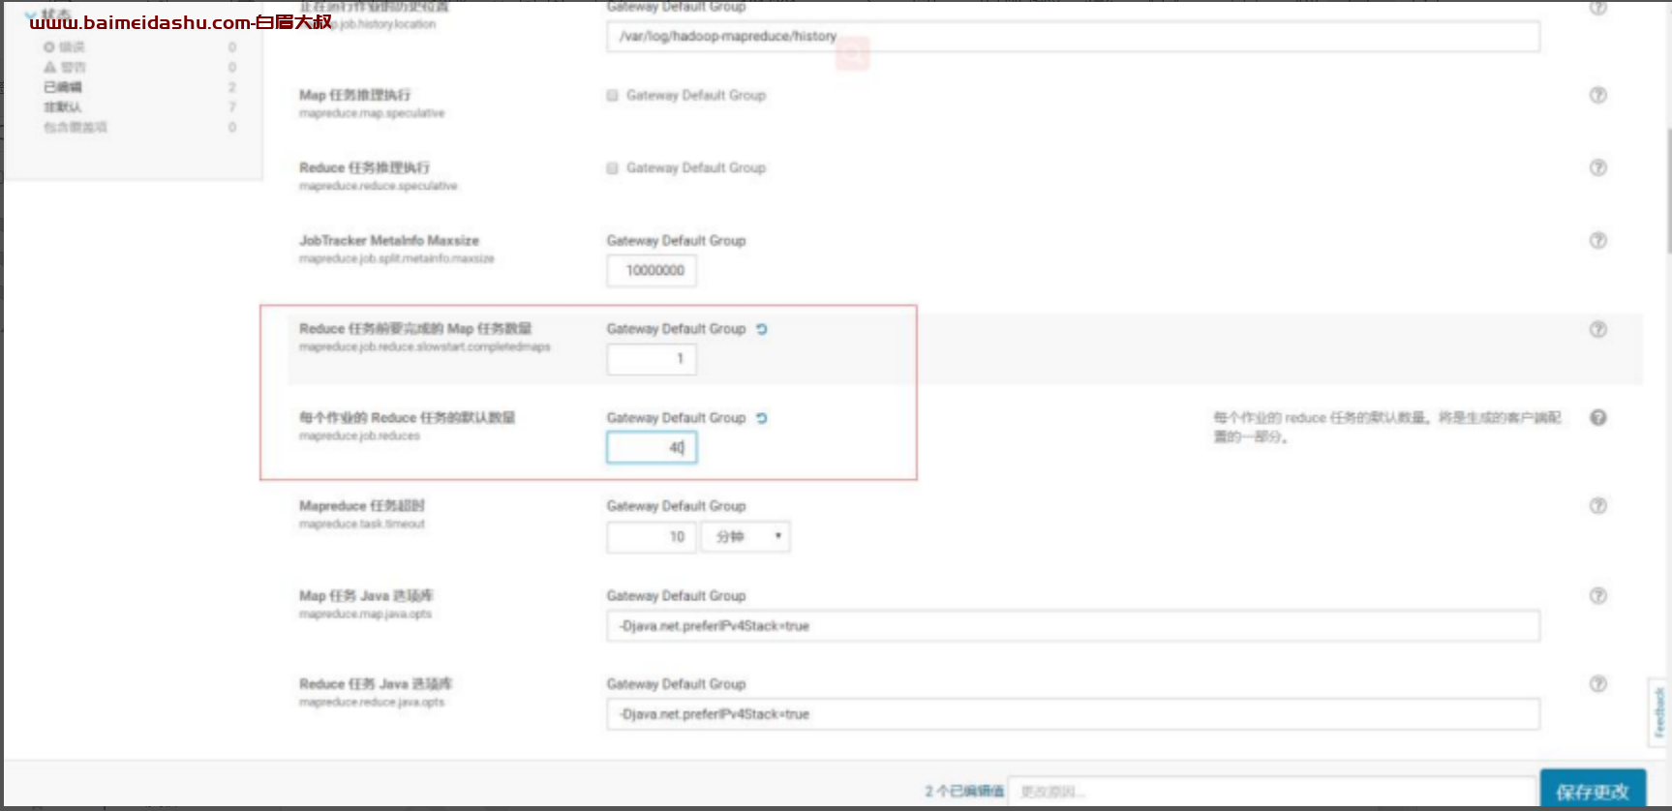1672x811 pixels.
Task: Reset slowstart completedmaps value to default
Action: (762, 329)
